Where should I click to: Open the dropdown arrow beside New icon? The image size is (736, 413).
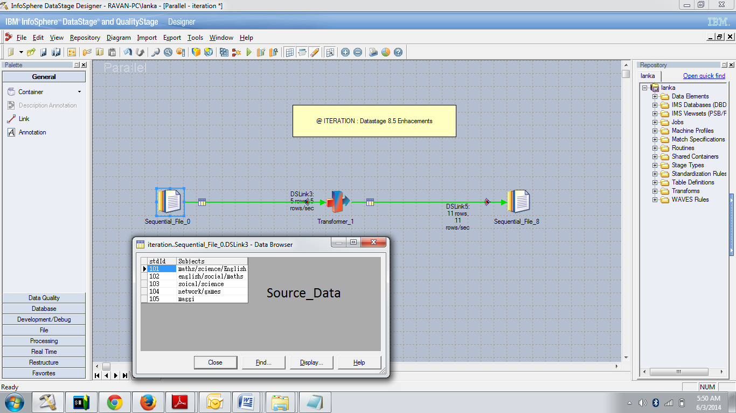point(21,52)
